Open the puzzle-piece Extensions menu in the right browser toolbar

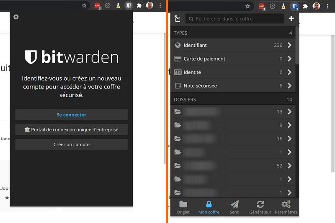click(x=305, y=6)
